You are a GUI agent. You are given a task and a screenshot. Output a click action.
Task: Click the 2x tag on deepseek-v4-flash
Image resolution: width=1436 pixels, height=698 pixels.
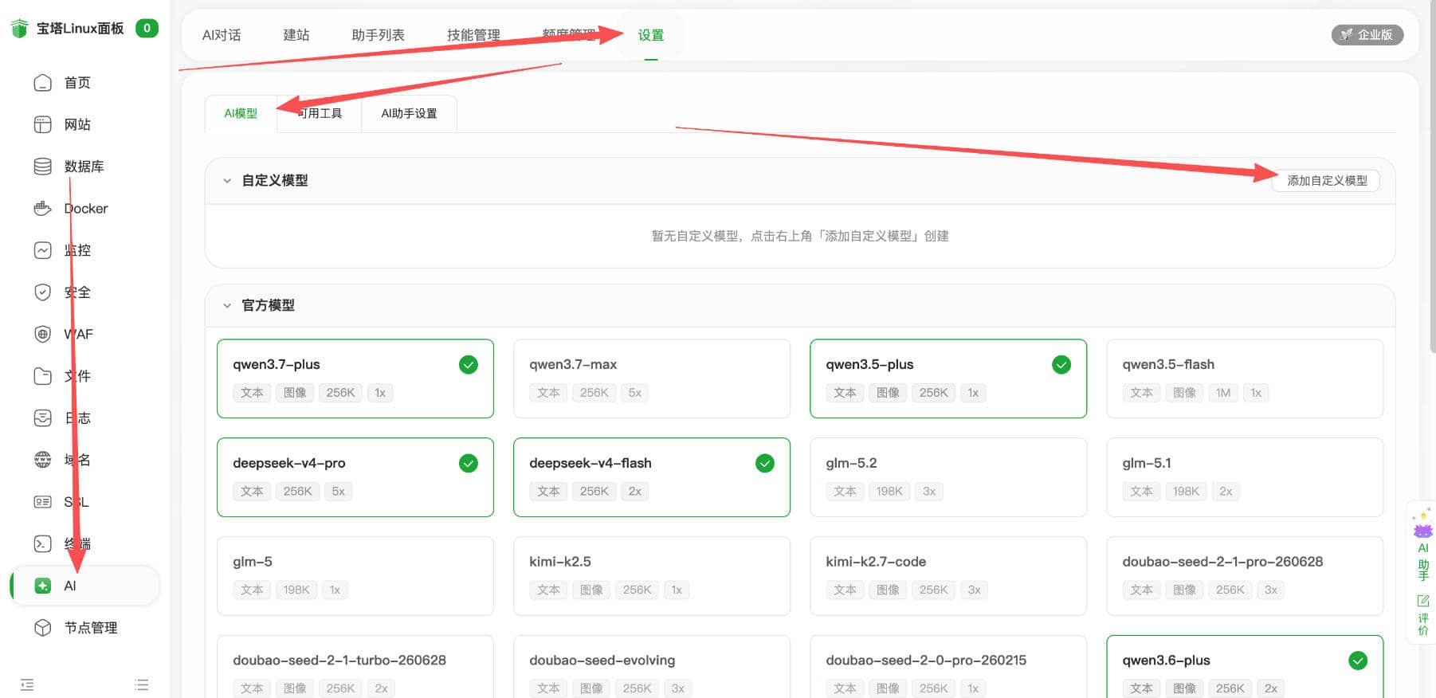635,492
